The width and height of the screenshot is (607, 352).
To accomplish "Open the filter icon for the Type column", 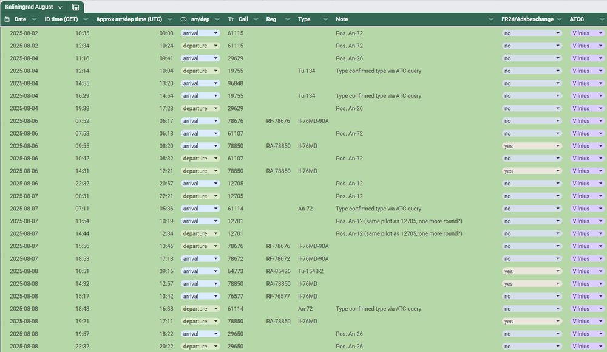I will [x=325, y=19].
